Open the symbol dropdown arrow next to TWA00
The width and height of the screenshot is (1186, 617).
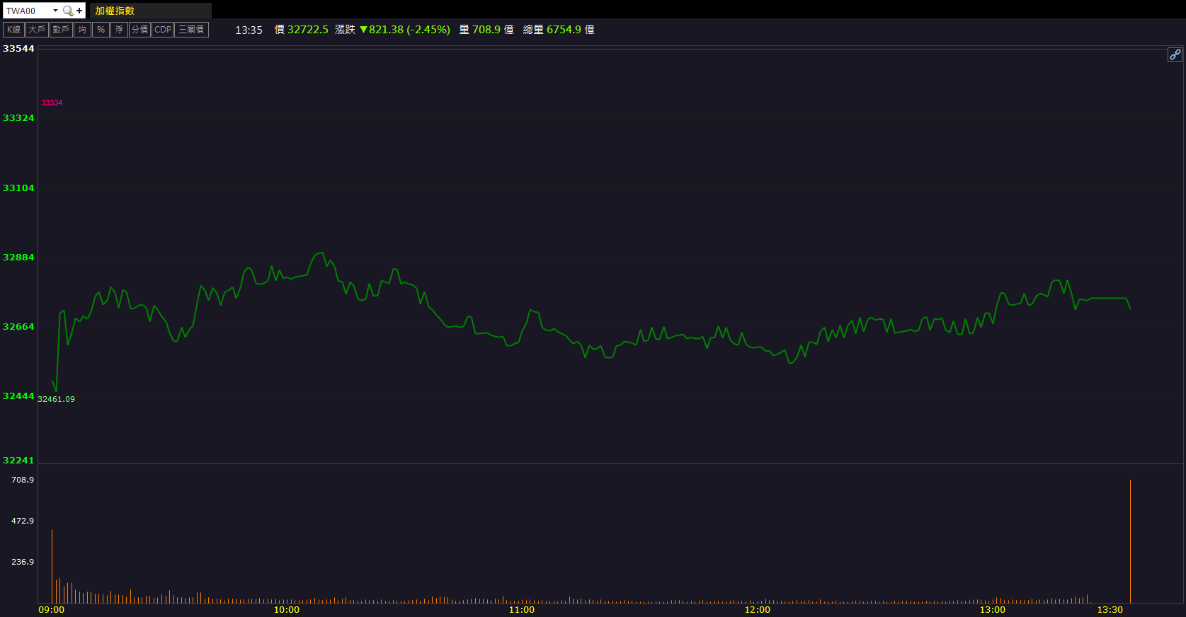[55, 11]
